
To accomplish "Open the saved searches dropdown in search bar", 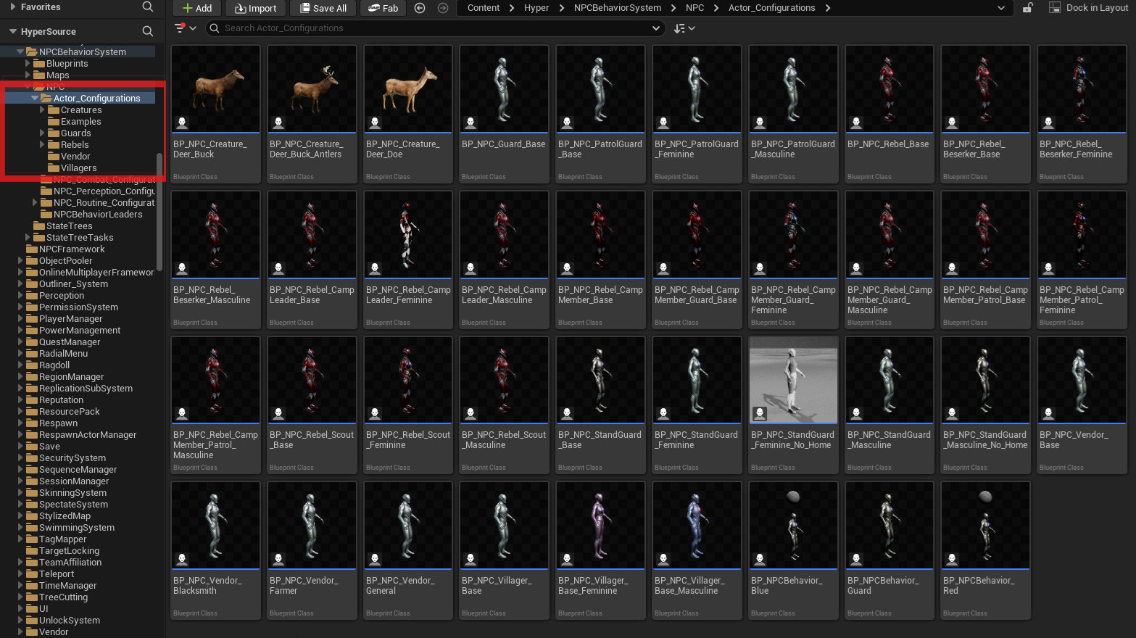I will [x=656, y=28].
